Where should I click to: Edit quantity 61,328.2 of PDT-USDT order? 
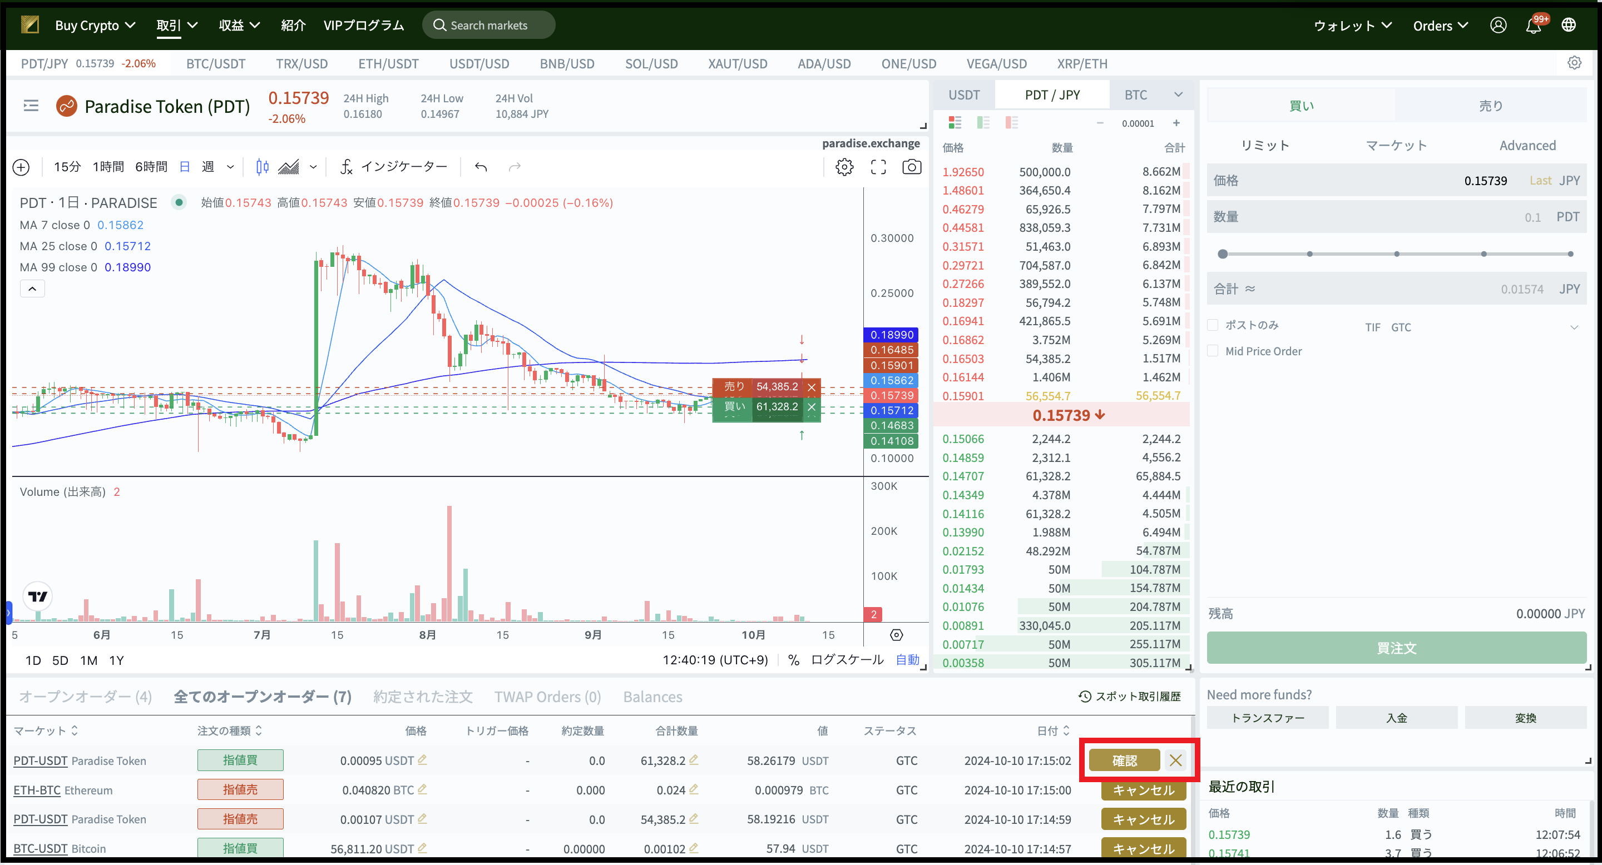tap(694, 759)
